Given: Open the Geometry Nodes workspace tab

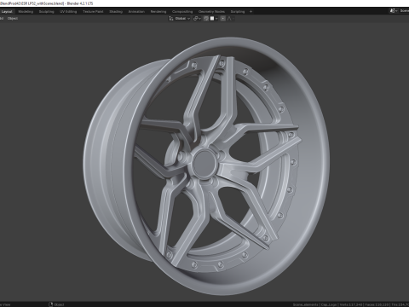Looking at the screenshot, I should [x=211, y=12].
